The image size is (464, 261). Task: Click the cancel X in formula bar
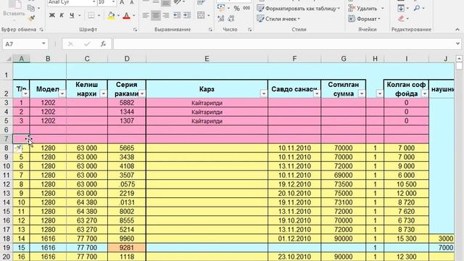pos(70,44)
